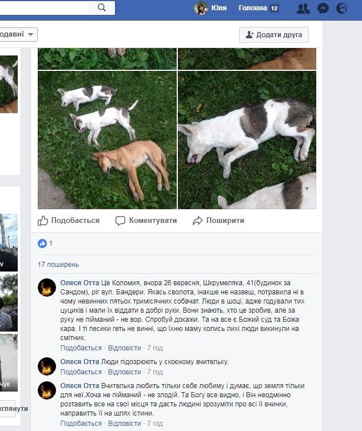Click the Додати друга button
This screenshot has width=362, height=431.
[274, 35]
